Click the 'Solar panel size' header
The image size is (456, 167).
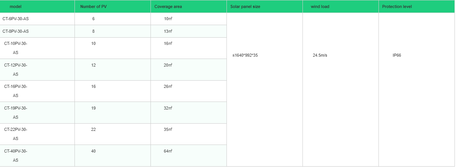(x=245, y=7)
